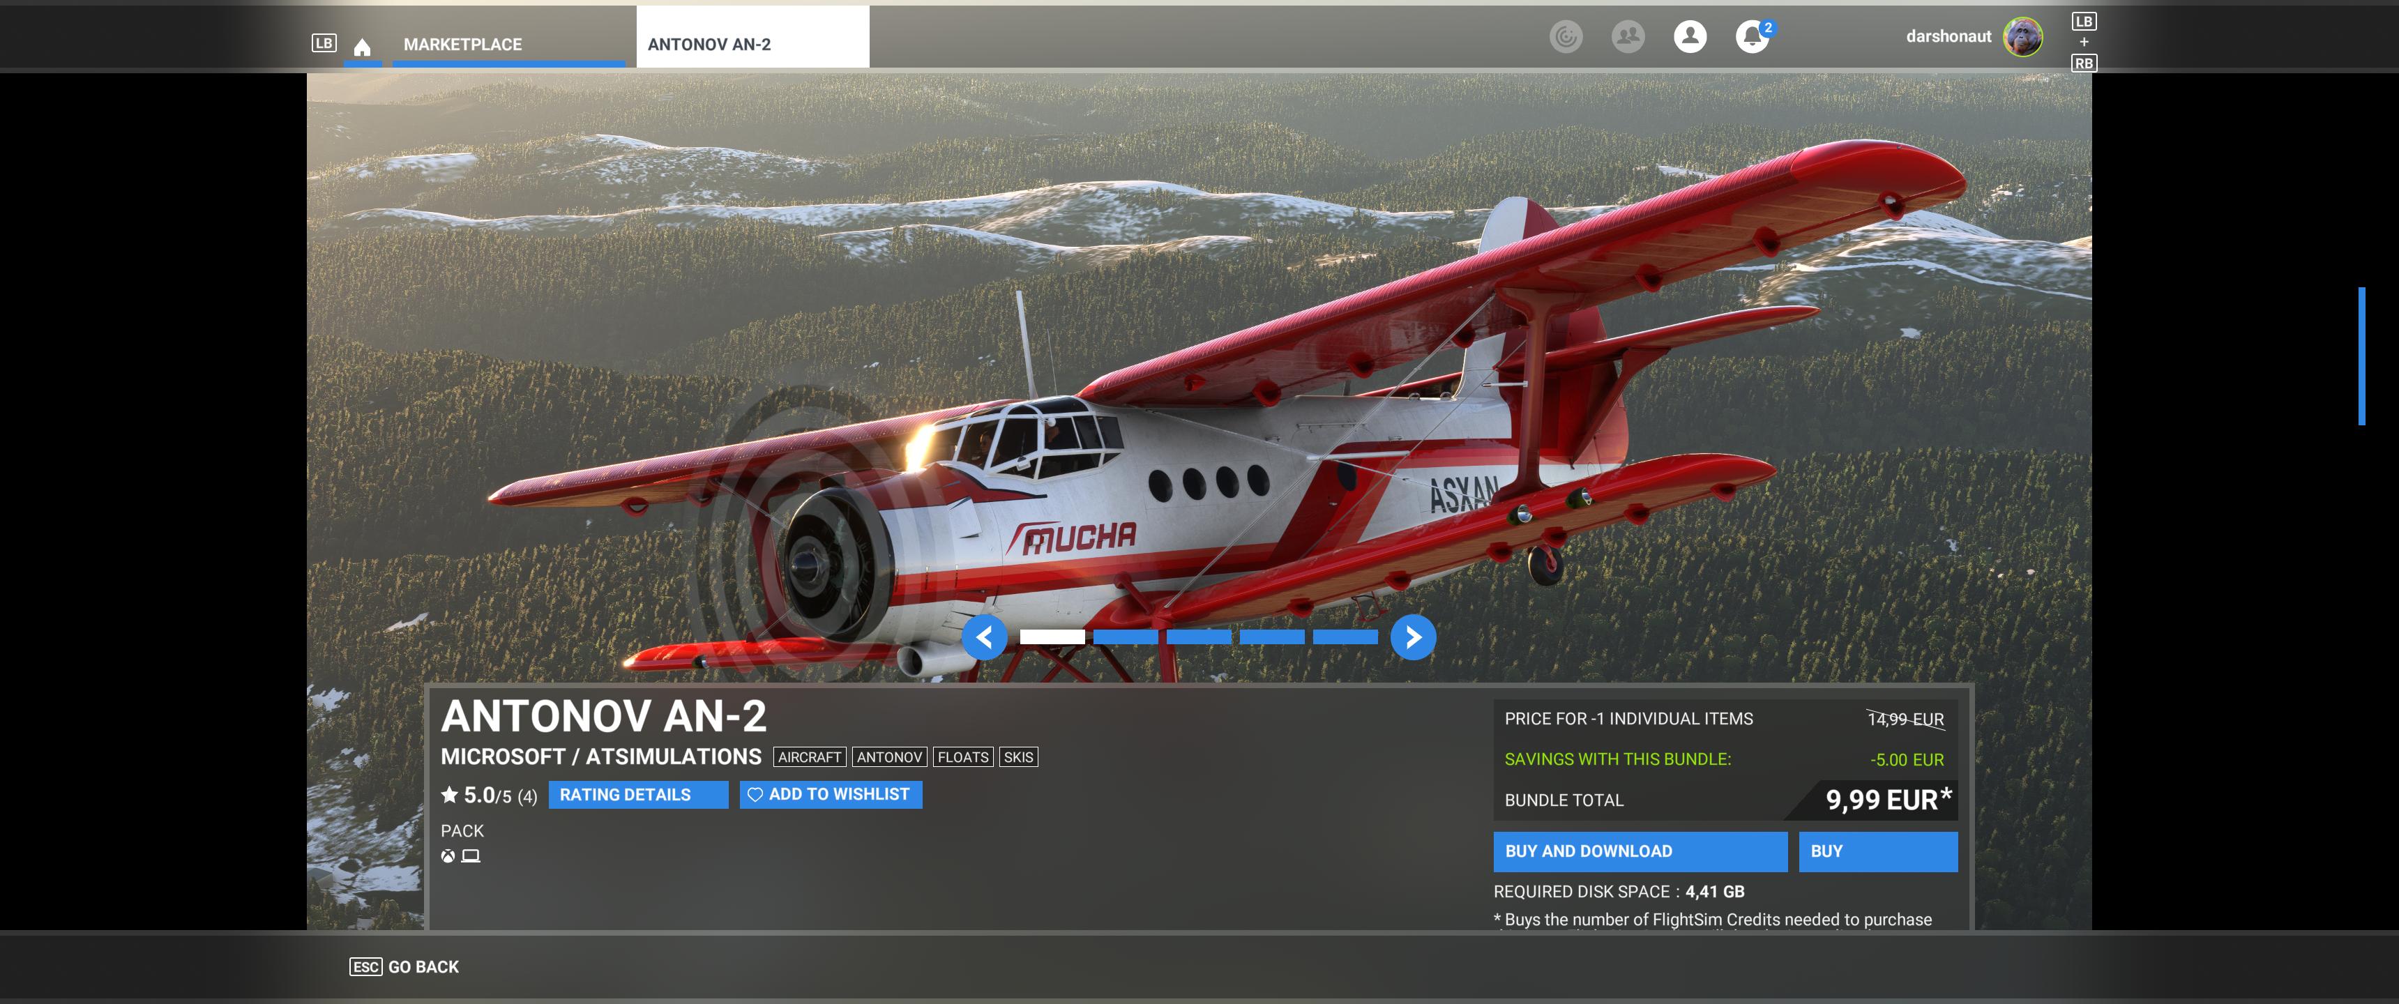Click the Buy and Download button
Viewport: 2399px width, 1004px height.
pos(1640,851)
